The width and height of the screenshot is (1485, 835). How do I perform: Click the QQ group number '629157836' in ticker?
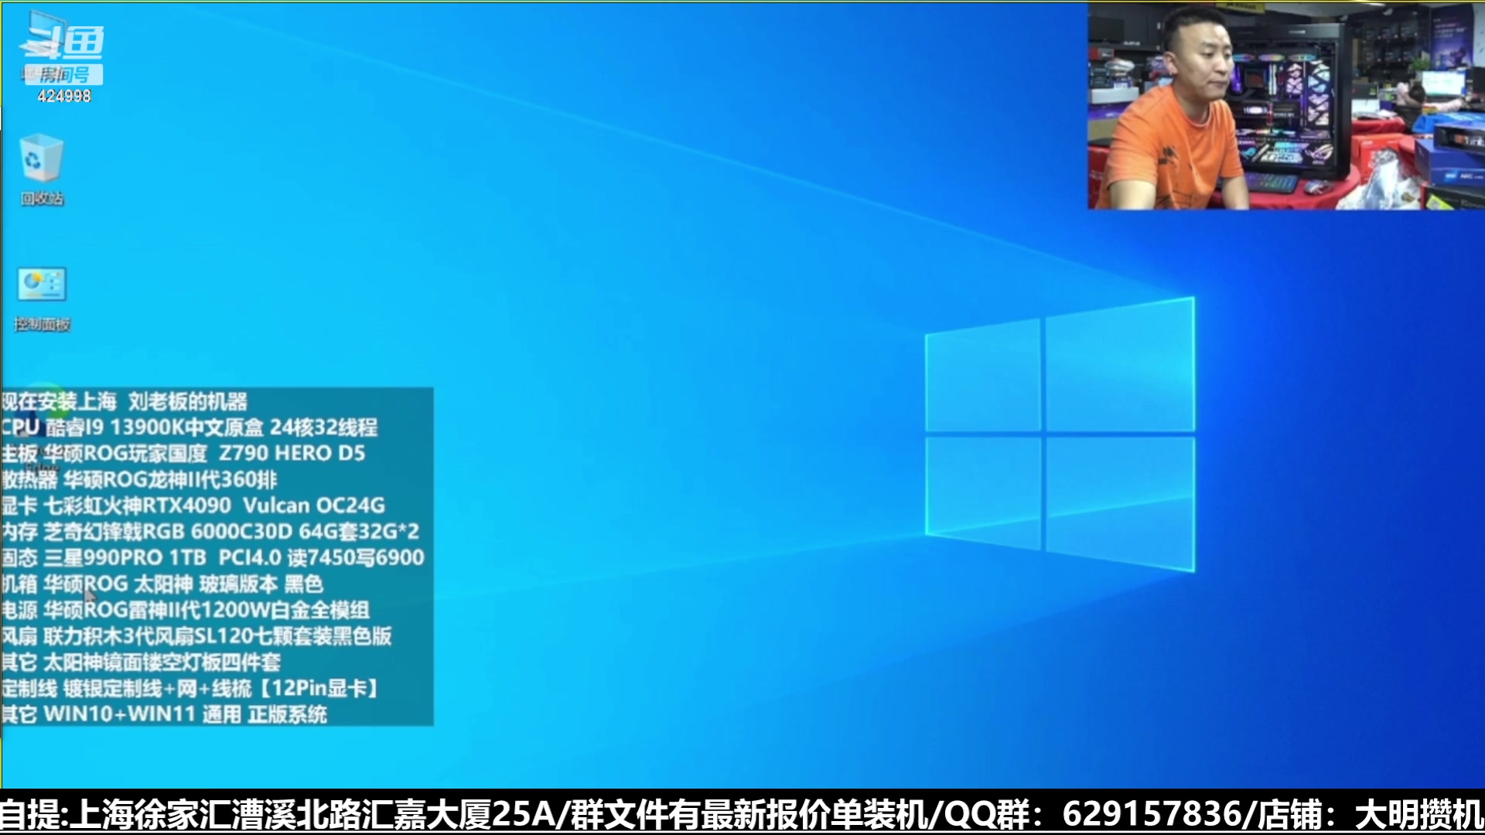tap(1151, 814)
